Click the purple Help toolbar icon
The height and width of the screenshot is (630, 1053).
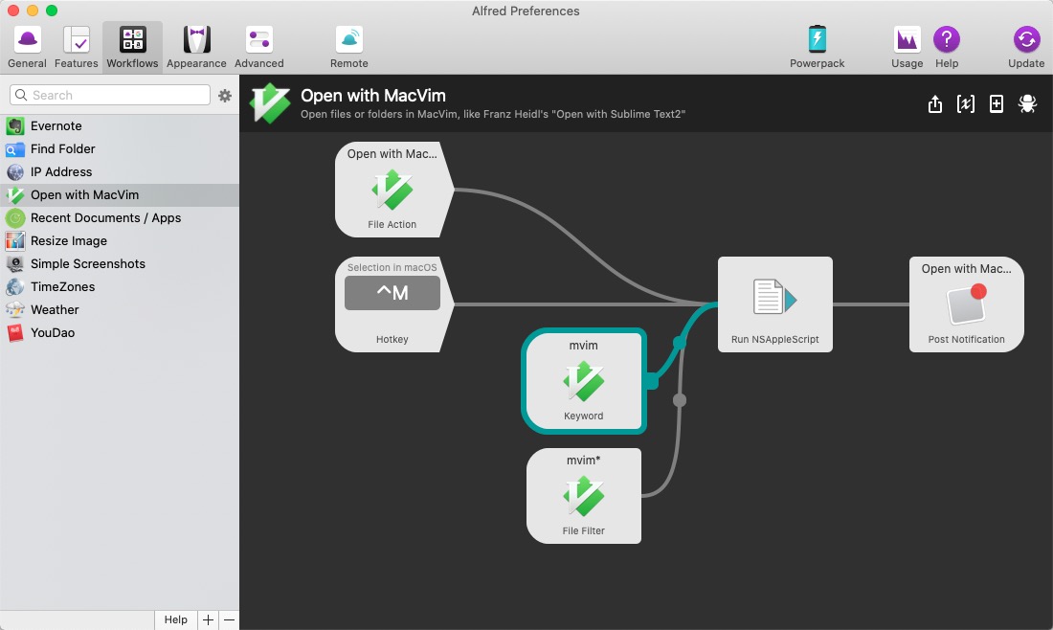tap(946, 47)
